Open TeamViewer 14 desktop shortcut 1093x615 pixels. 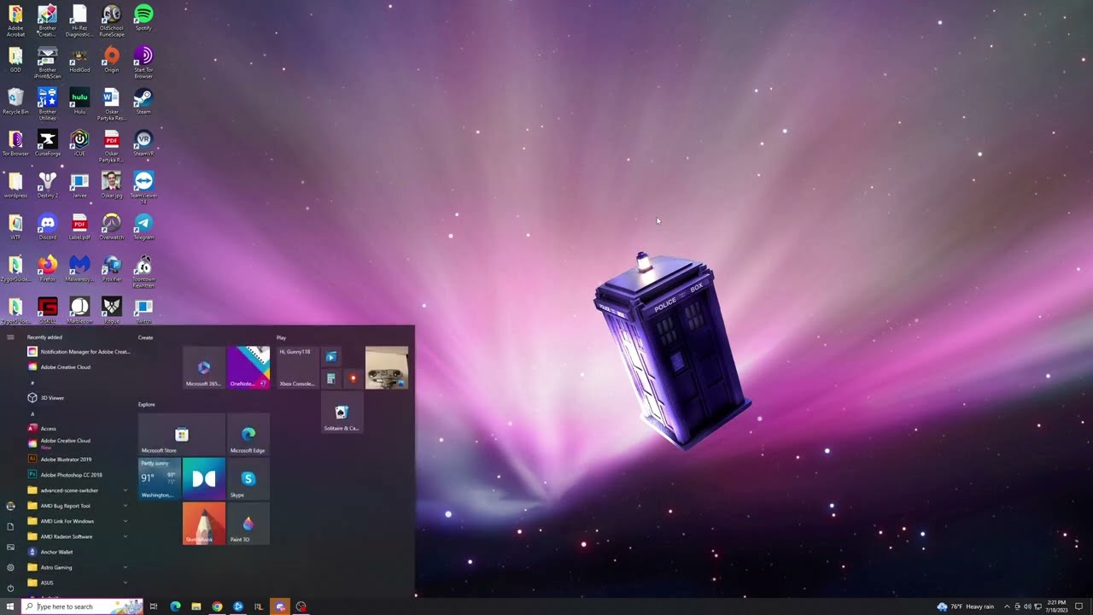pyautogui.click(x=143, y=188)
